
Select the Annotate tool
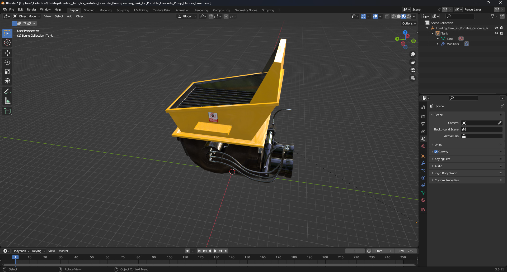[7, 91]
